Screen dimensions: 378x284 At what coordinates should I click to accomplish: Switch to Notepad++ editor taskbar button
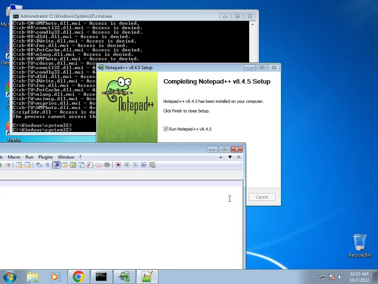147,277
